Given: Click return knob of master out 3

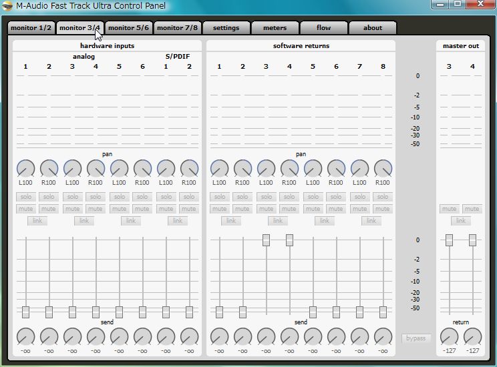Looking at the screenshot, I should [x=449, y=336].
